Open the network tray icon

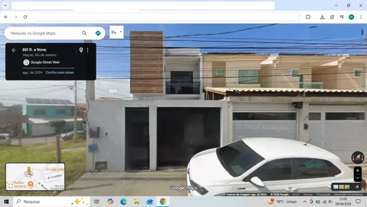pyautogui.click(x=324, y=202)
